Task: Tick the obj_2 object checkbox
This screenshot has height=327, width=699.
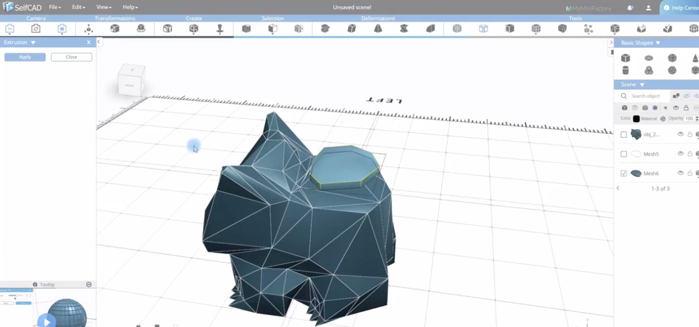Action: click(x=624, y=135)
